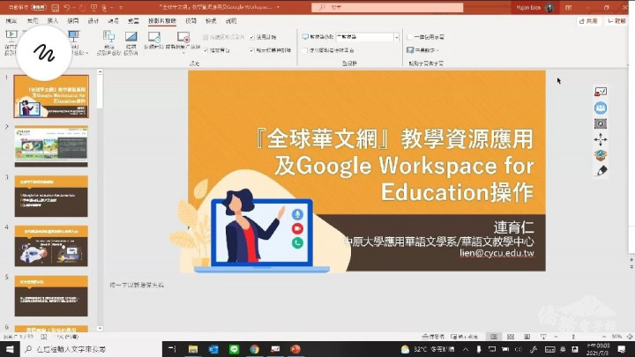Click the Share button at top right
Image resolution: width=635 pixels, height=357 pixels.
[589, 21]
